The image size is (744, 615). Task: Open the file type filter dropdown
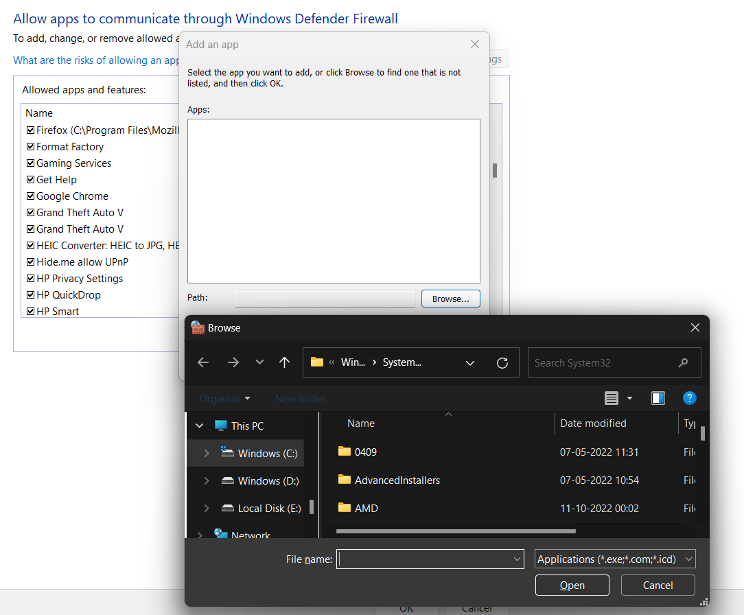point(615,559)
